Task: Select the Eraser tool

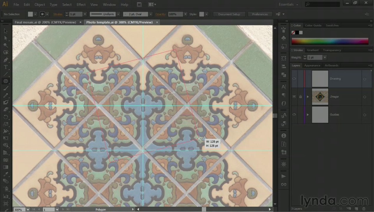Action: pyautogui.click(x=6, y=110)
